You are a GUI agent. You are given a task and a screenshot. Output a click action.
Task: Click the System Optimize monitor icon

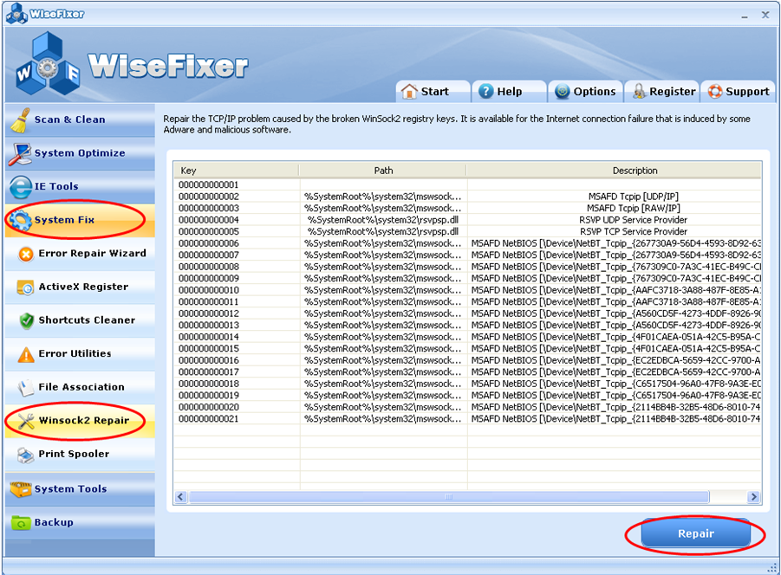20,153
